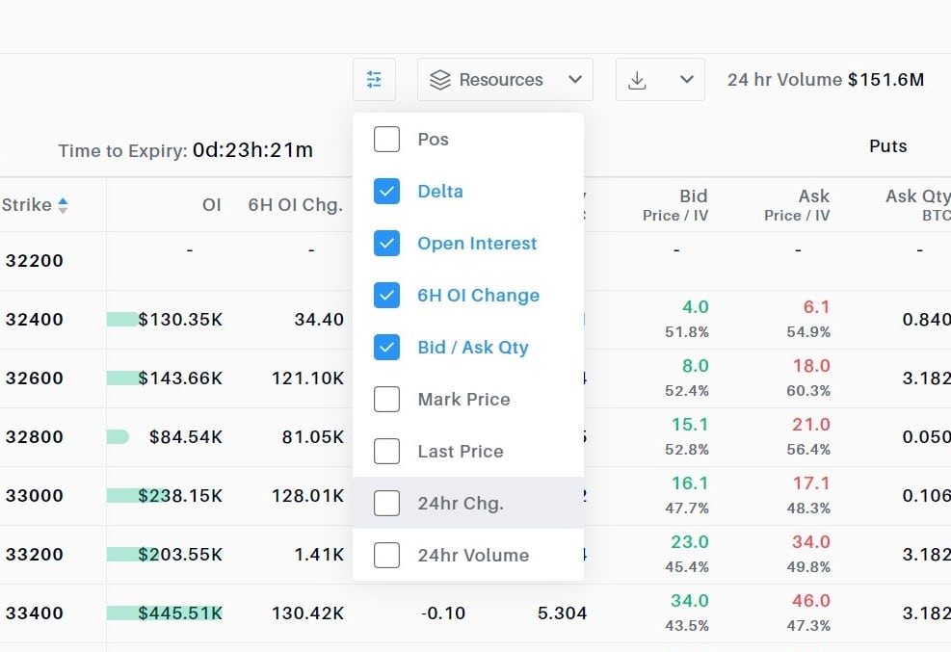
Task: Disable the Bid / Ask Qty checkbox
Action: pyautogui.click(x=386, y=347)
